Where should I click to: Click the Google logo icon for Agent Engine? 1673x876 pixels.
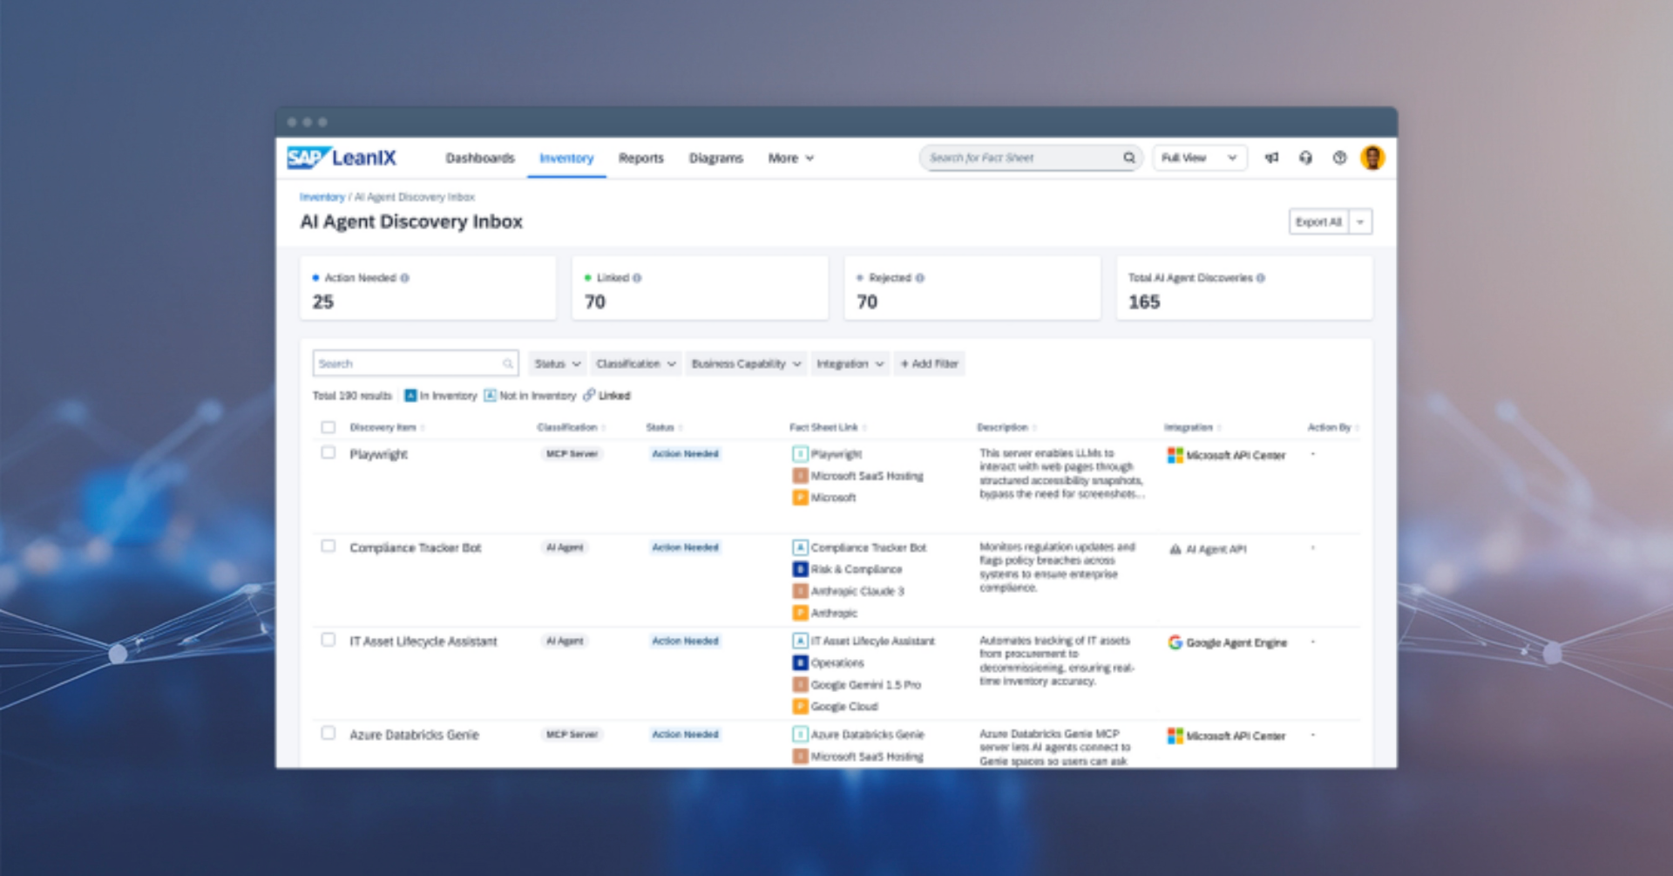1175,642
